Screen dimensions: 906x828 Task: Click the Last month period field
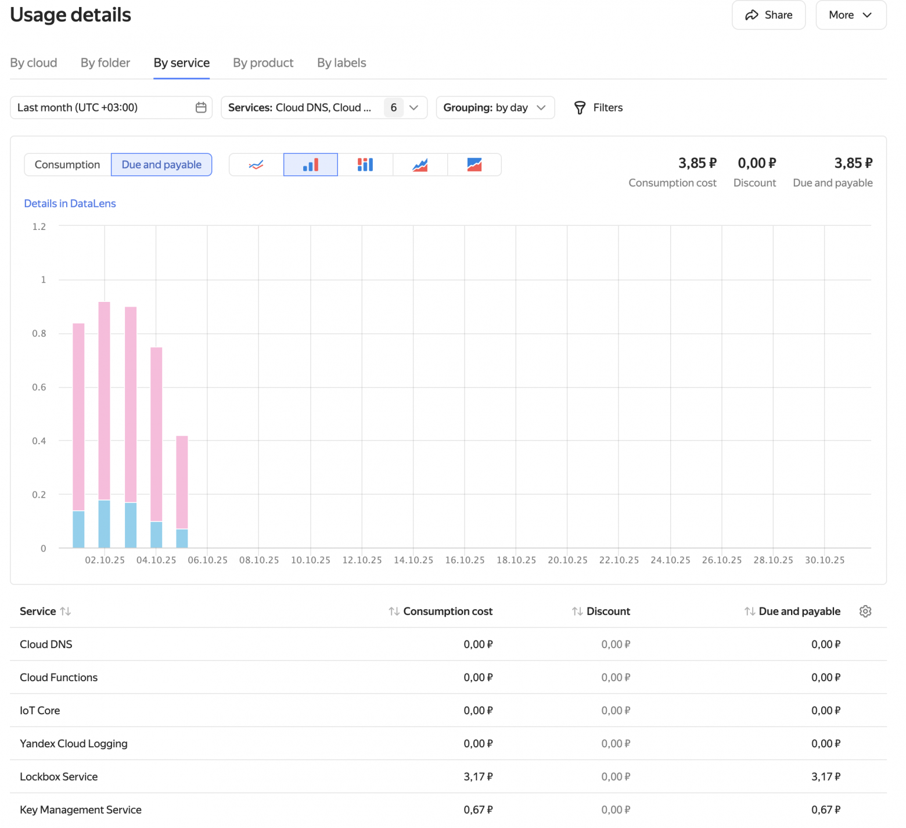(102, 107)
